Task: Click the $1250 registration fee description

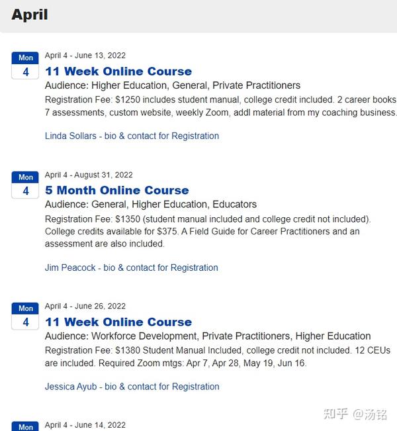Action: click(x=220, y=106)
